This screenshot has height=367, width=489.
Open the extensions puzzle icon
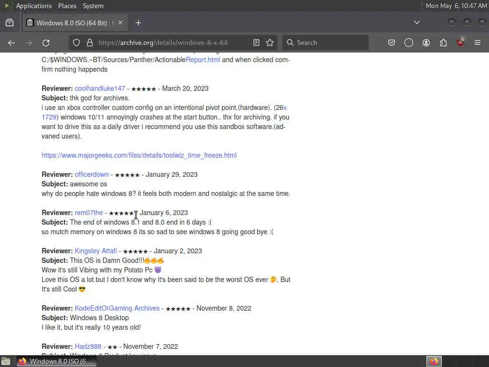coord(443,43)
